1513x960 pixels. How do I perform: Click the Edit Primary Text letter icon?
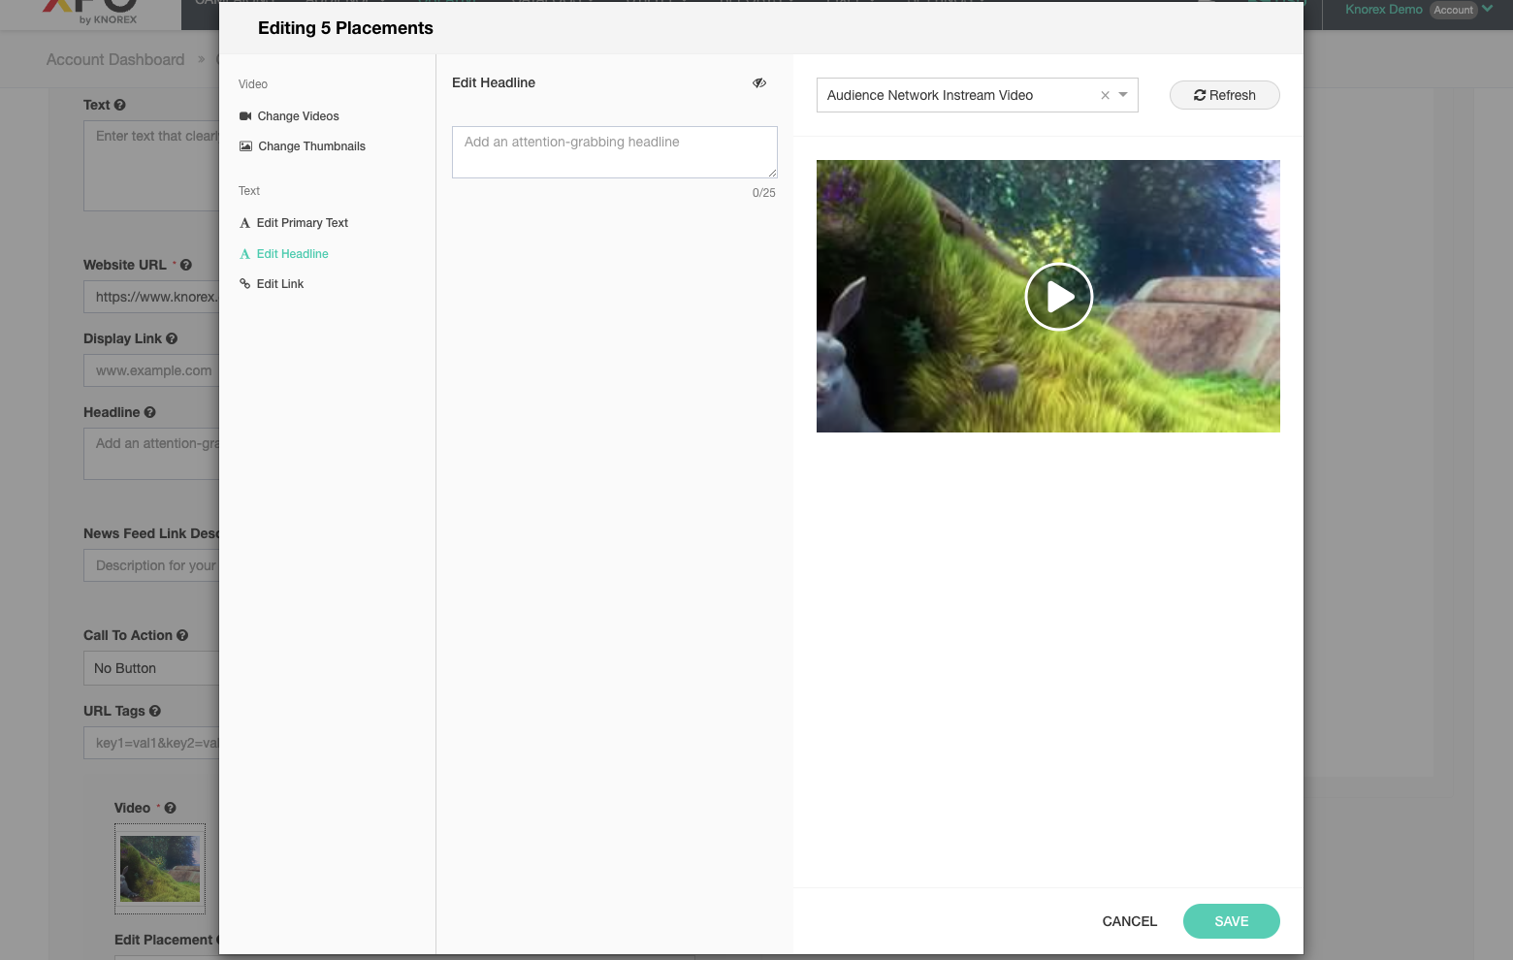coord(245,223)
